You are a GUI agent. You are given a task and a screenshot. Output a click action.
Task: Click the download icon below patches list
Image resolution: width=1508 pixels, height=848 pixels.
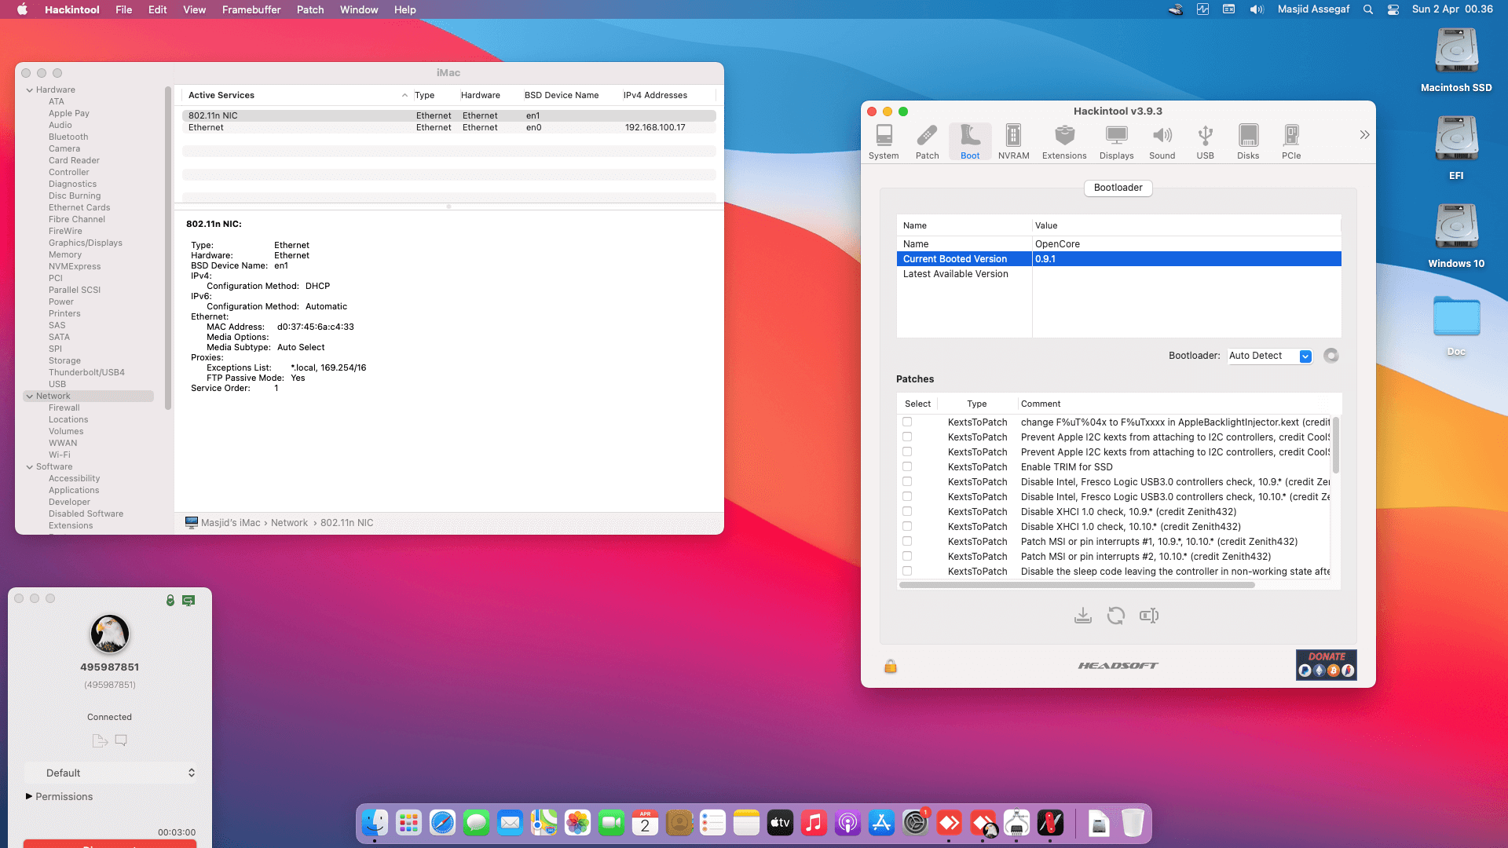click(1083, 616)
